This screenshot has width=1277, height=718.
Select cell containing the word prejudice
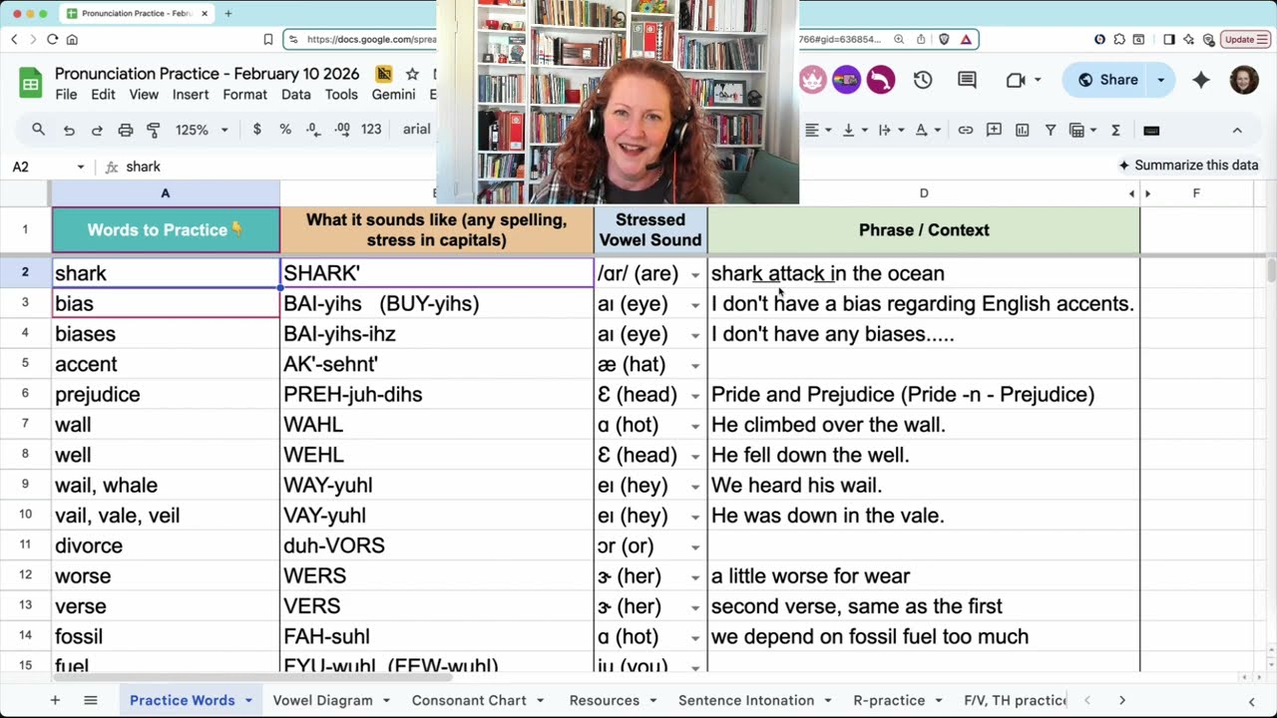click(166, 395)
